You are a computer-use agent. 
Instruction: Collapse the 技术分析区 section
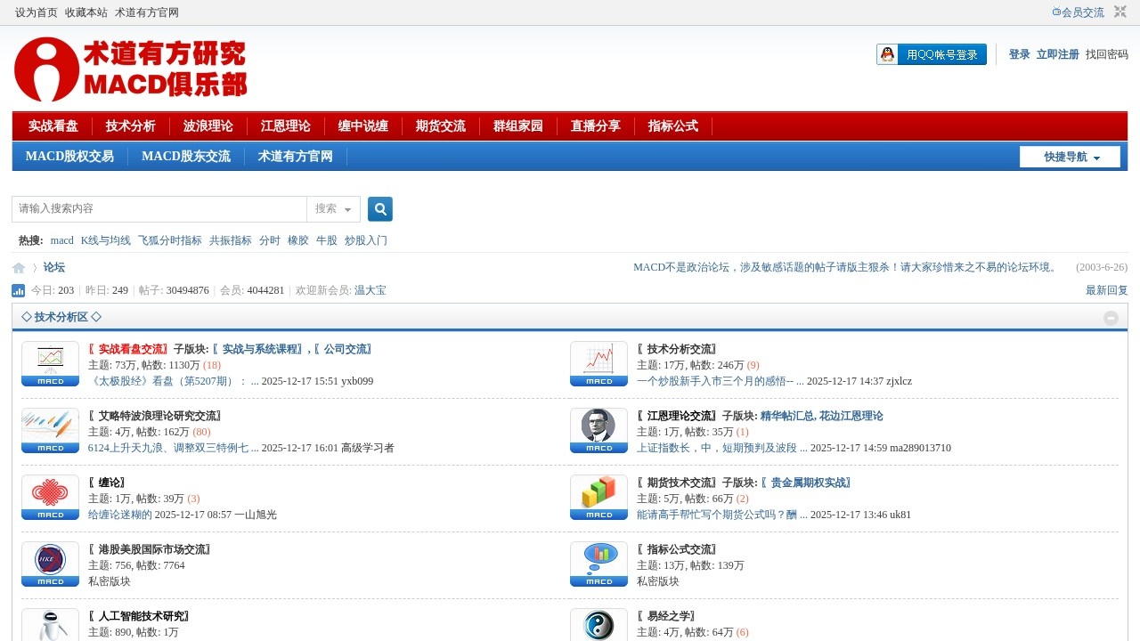(x=1111, y=318)
